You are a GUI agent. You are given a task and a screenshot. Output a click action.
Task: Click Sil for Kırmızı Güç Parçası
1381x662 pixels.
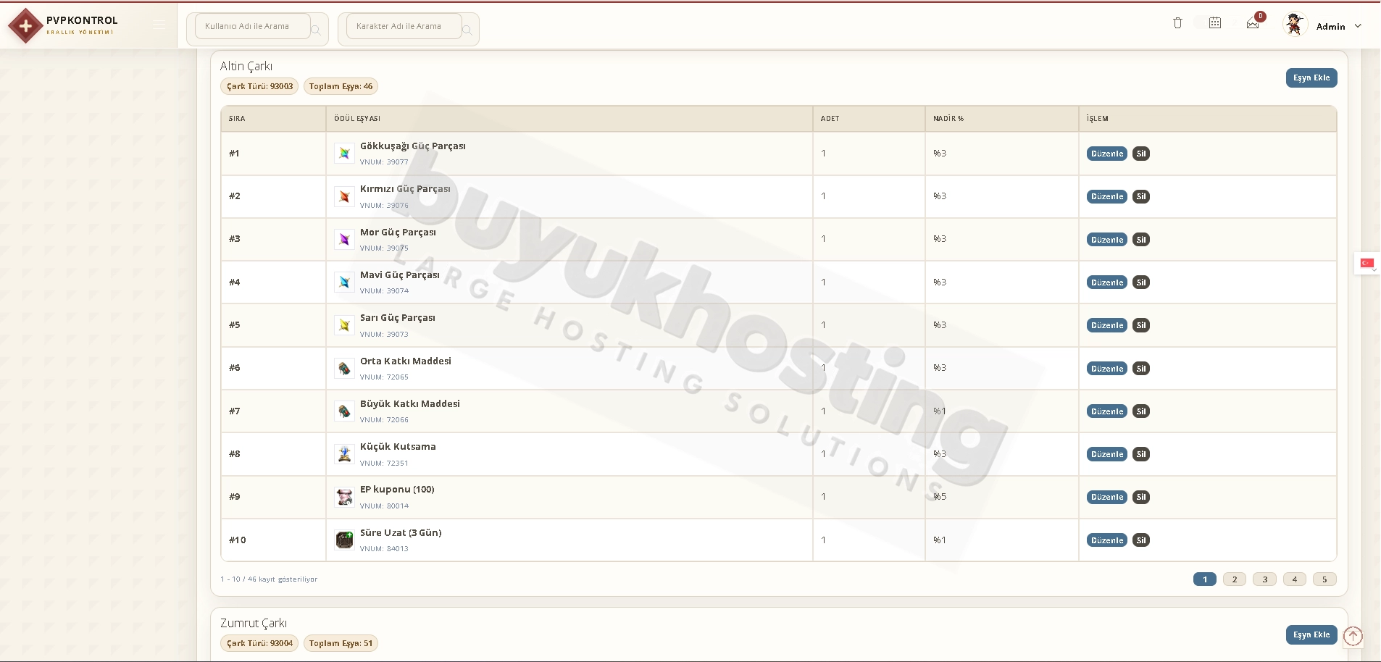tap(1141, 196)
